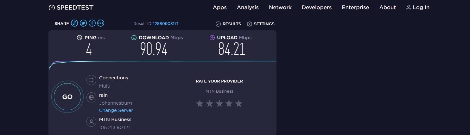
Task: Rate provider with the fifth star
Action: click(x=239, y=103)
